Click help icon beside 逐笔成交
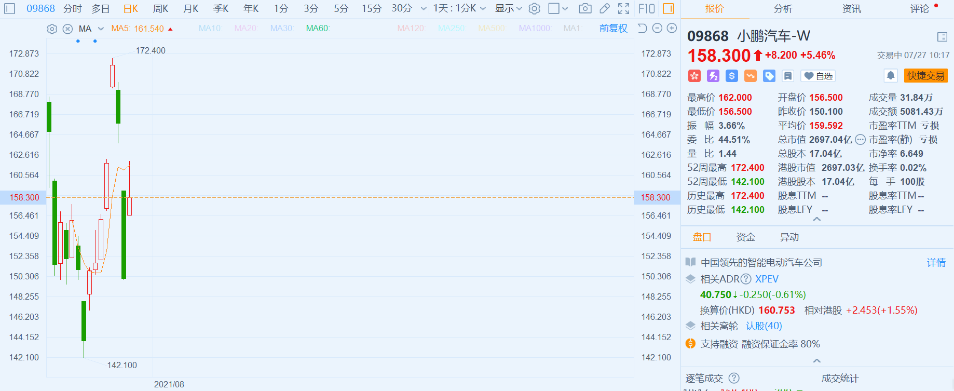The width and height of the screenshot is (954, 391). pos(734,379)
